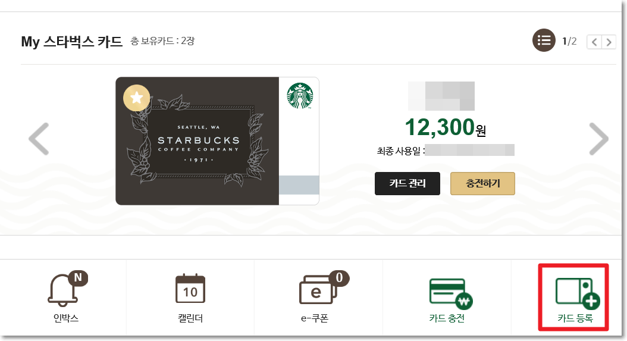Click the My 스타벅스 카드 heading
Viewport: 627px width, 341px height.
71,41
